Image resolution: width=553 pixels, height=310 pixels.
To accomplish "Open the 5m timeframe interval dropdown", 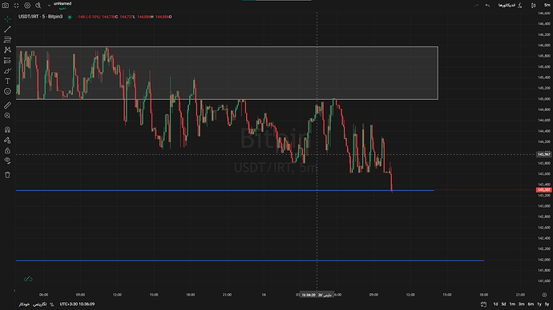I will [x=547, y=5].
